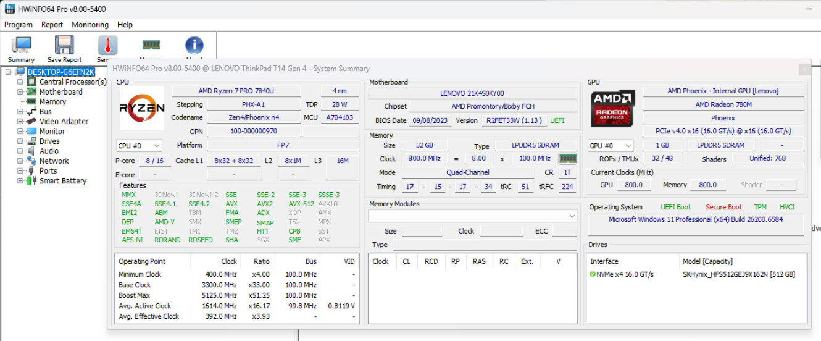The height and width of the screenshot is (341, 821).
Task: Click the AMD Radeon 780M field
Action: coord(723,104)
